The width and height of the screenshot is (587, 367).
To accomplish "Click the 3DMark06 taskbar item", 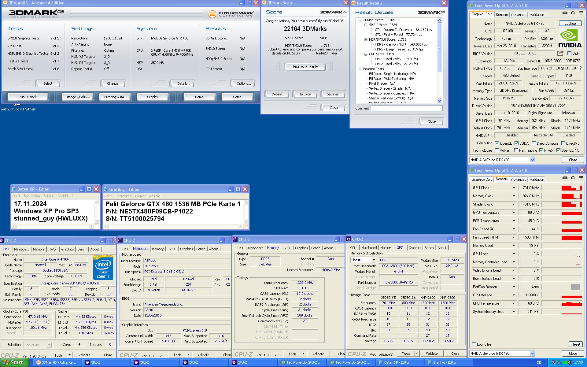I will click(57, 362).
